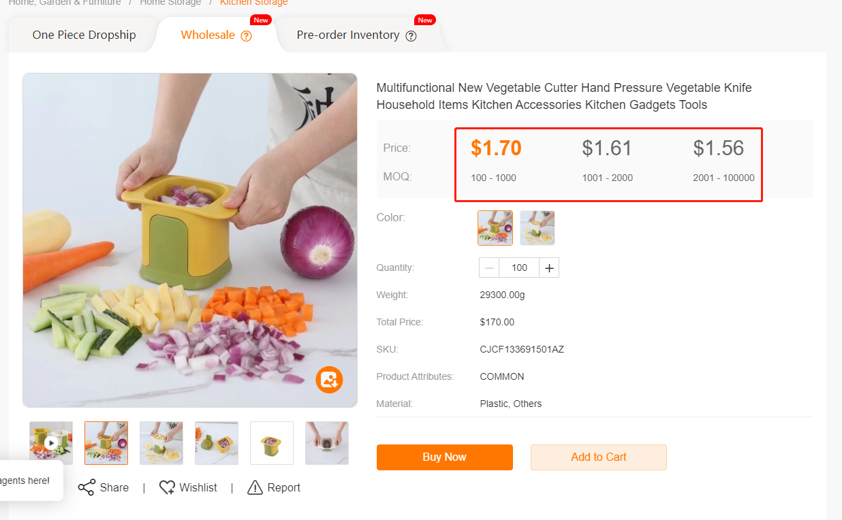This screenshot has height=520, width=842.
Task: Open the Pre-order Inventory tab
Action: click(348, 35)
